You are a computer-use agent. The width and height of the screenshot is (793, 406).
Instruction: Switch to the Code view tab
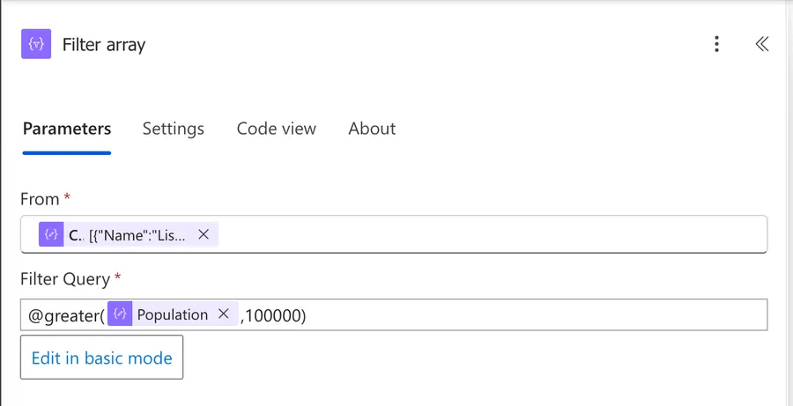coord(276,129)
